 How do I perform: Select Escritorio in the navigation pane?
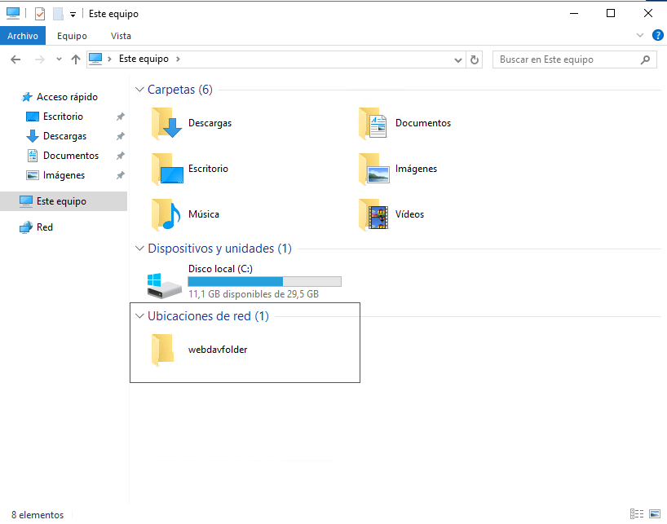pyautogui.click(x=63, y=117)
